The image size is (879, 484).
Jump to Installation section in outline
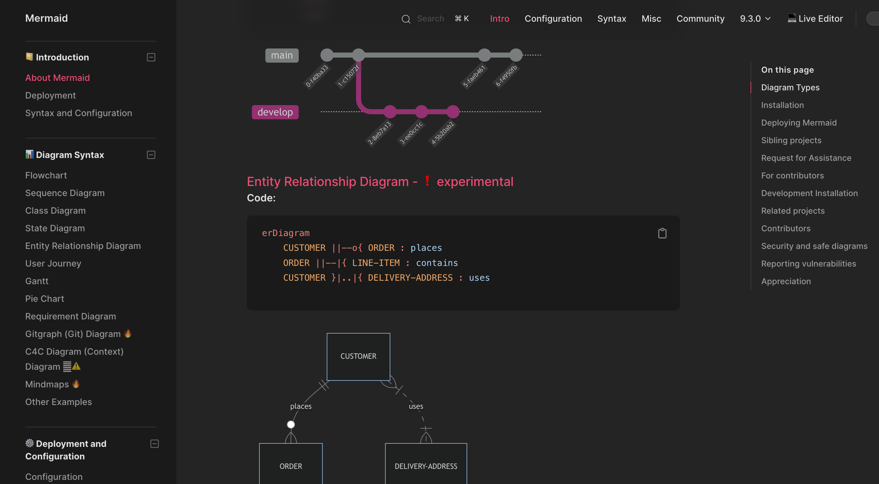click(x=782, y=105)
